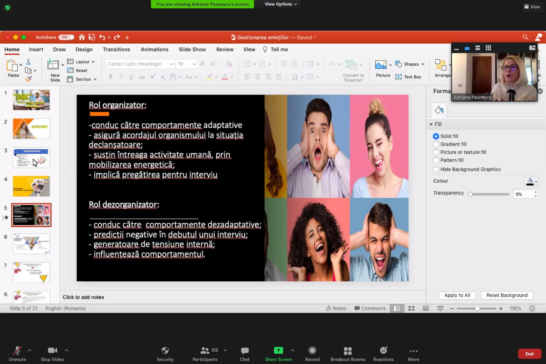Viewport: 546px width, 364px height.
Task: Open the Design tab
Action: click(x=84, y=50)
